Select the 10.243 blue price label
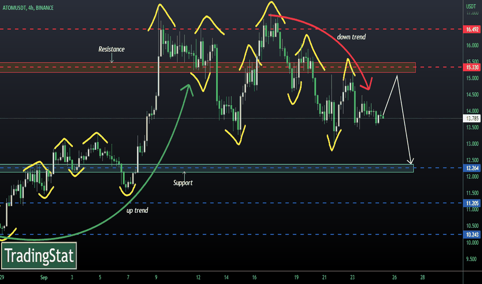This screenshot has width=482, height=284. [472, 234]
